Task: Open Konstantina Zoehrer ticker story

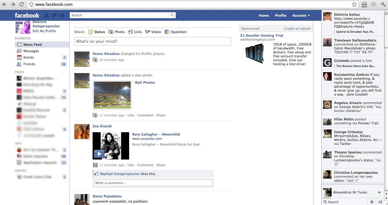Action: click(353, 84)
